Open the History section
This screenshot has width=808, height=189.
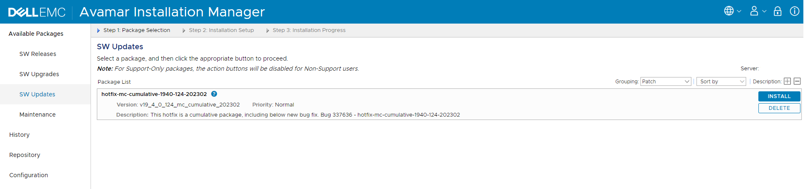(19, 135)
